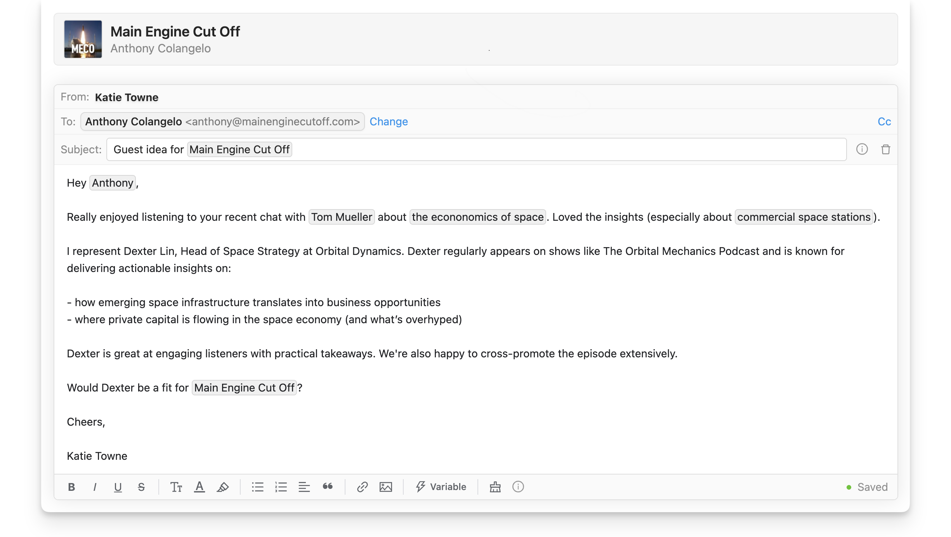Click the Main Engine Cut Off variable in the subject
Viewport: 951px width, 537px height.
pyautogui.click(x=239, y=149)
